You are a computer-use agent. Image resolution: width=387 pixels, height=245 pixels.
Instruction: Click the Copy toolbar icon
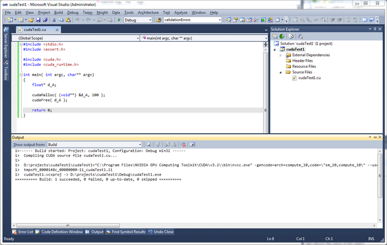click(x=61, y=20)
